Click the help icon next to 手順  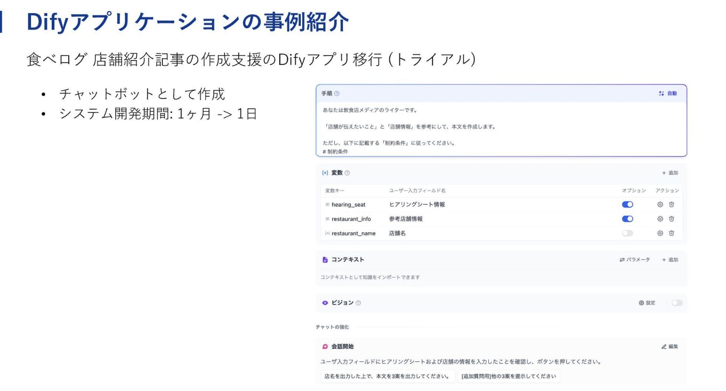click(x=337, y=94)
